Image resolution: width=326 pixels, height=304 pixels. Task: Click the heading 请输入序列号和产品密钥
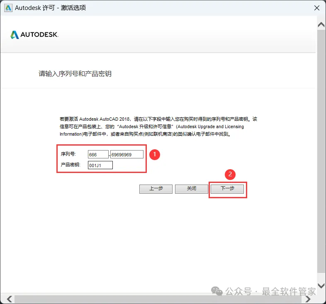point(75,73)
